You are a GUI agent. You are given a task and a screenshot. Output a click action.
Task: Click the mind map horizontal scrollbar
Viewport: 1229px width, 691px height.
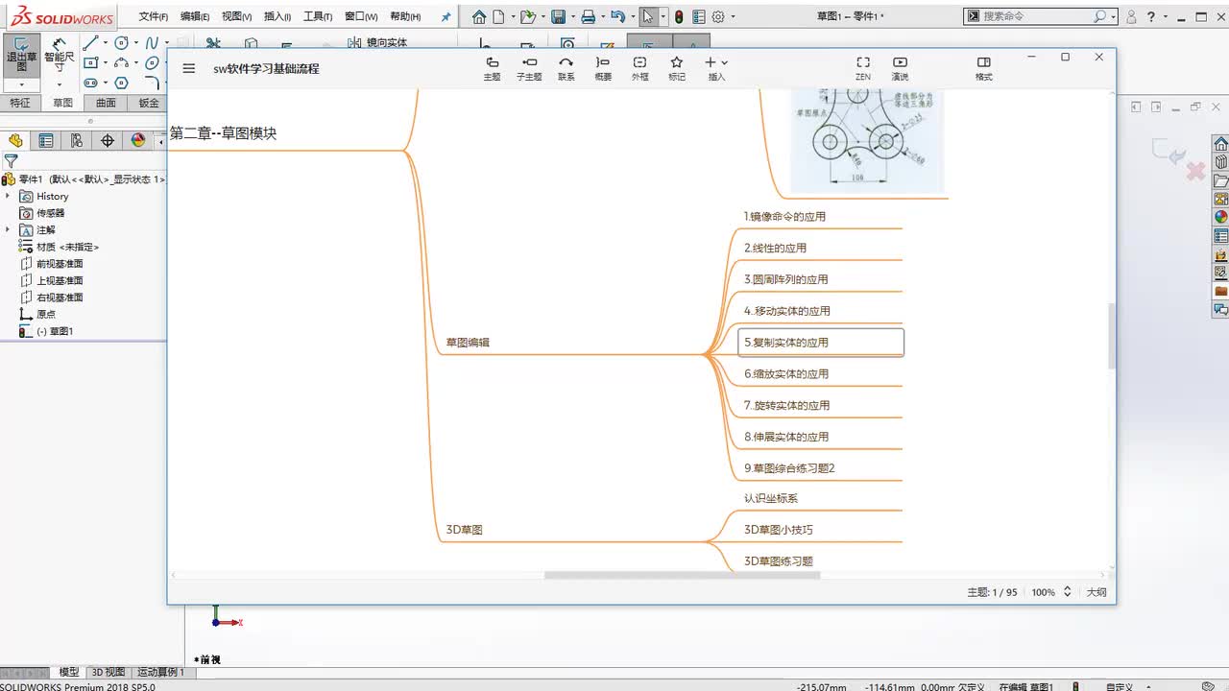pyautogui.click(x=682, y=575)
